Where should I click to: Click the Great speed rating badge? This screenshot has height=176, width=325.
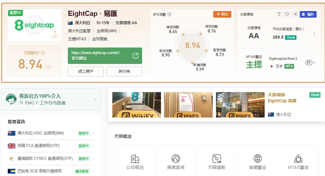[291, 37]
